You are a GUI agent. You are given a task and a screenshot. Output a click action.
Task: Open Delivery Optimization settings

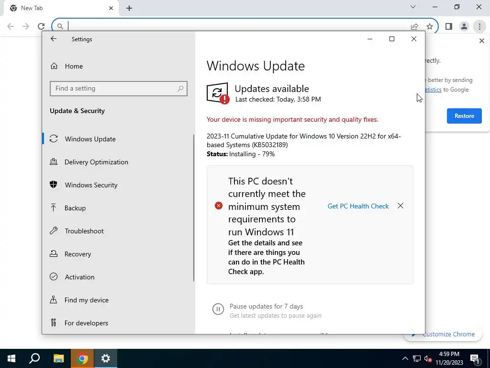96,162
